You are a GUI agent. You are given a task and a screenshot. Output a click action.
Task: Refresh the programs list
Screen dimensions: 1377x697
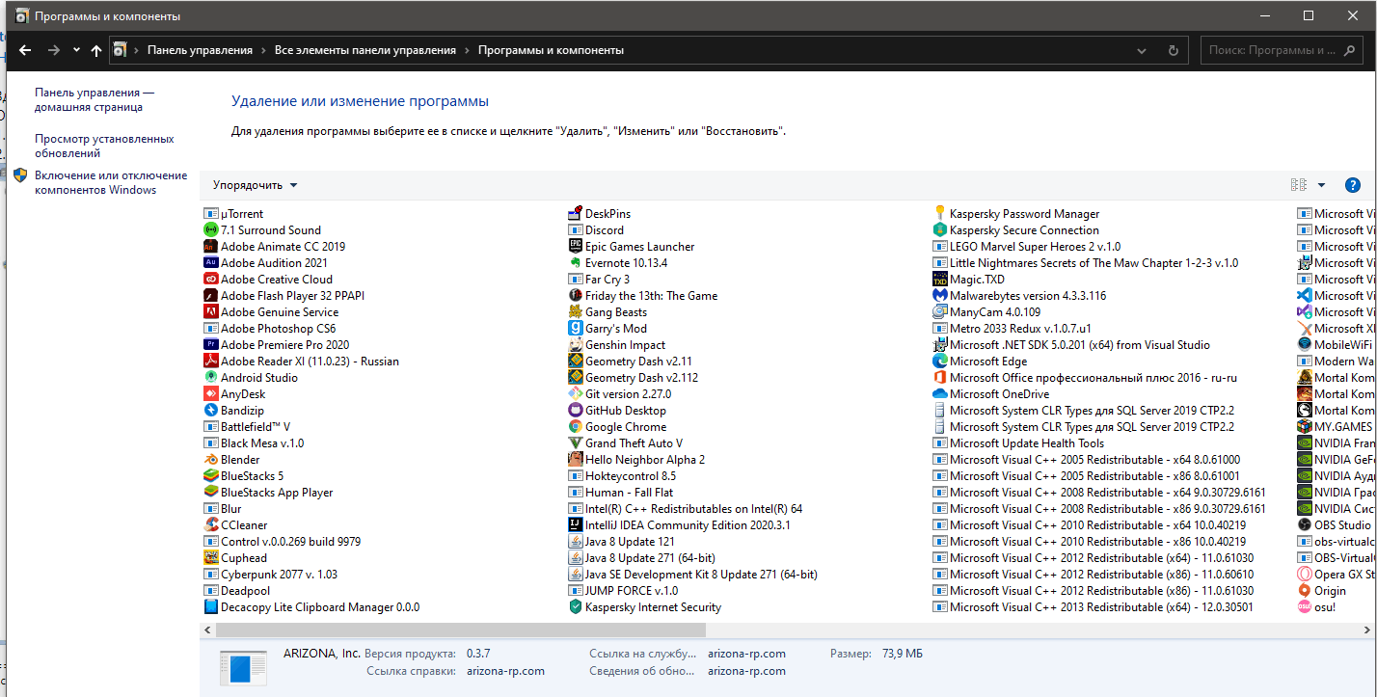tap(1173, 50)
